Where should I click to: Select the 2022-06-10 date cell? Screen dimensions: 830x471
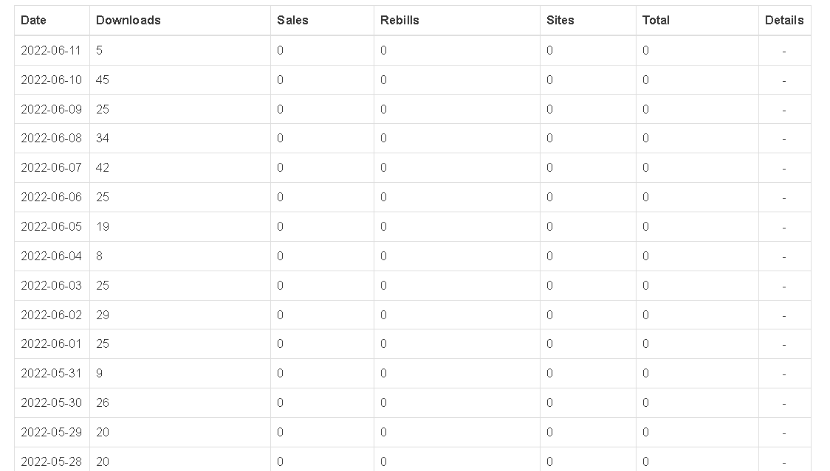tap(51, 80)
